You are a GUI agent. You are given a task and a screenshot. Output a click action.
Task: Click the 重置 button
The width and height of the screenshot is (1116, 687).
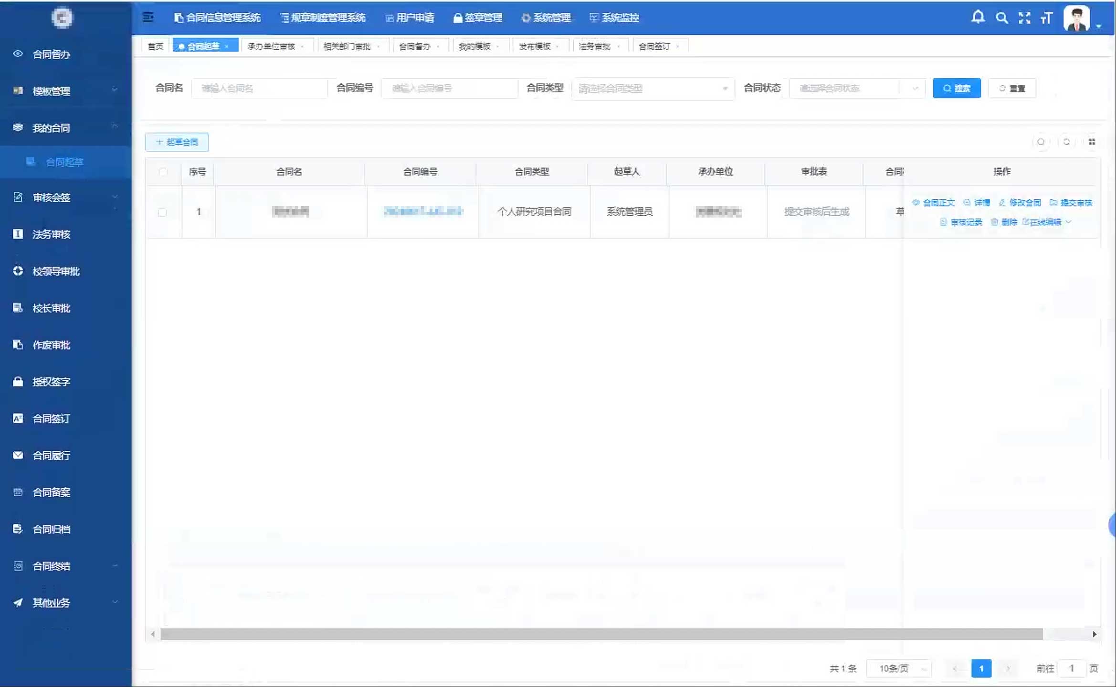pyautogui.click(x=1012, y=88)
